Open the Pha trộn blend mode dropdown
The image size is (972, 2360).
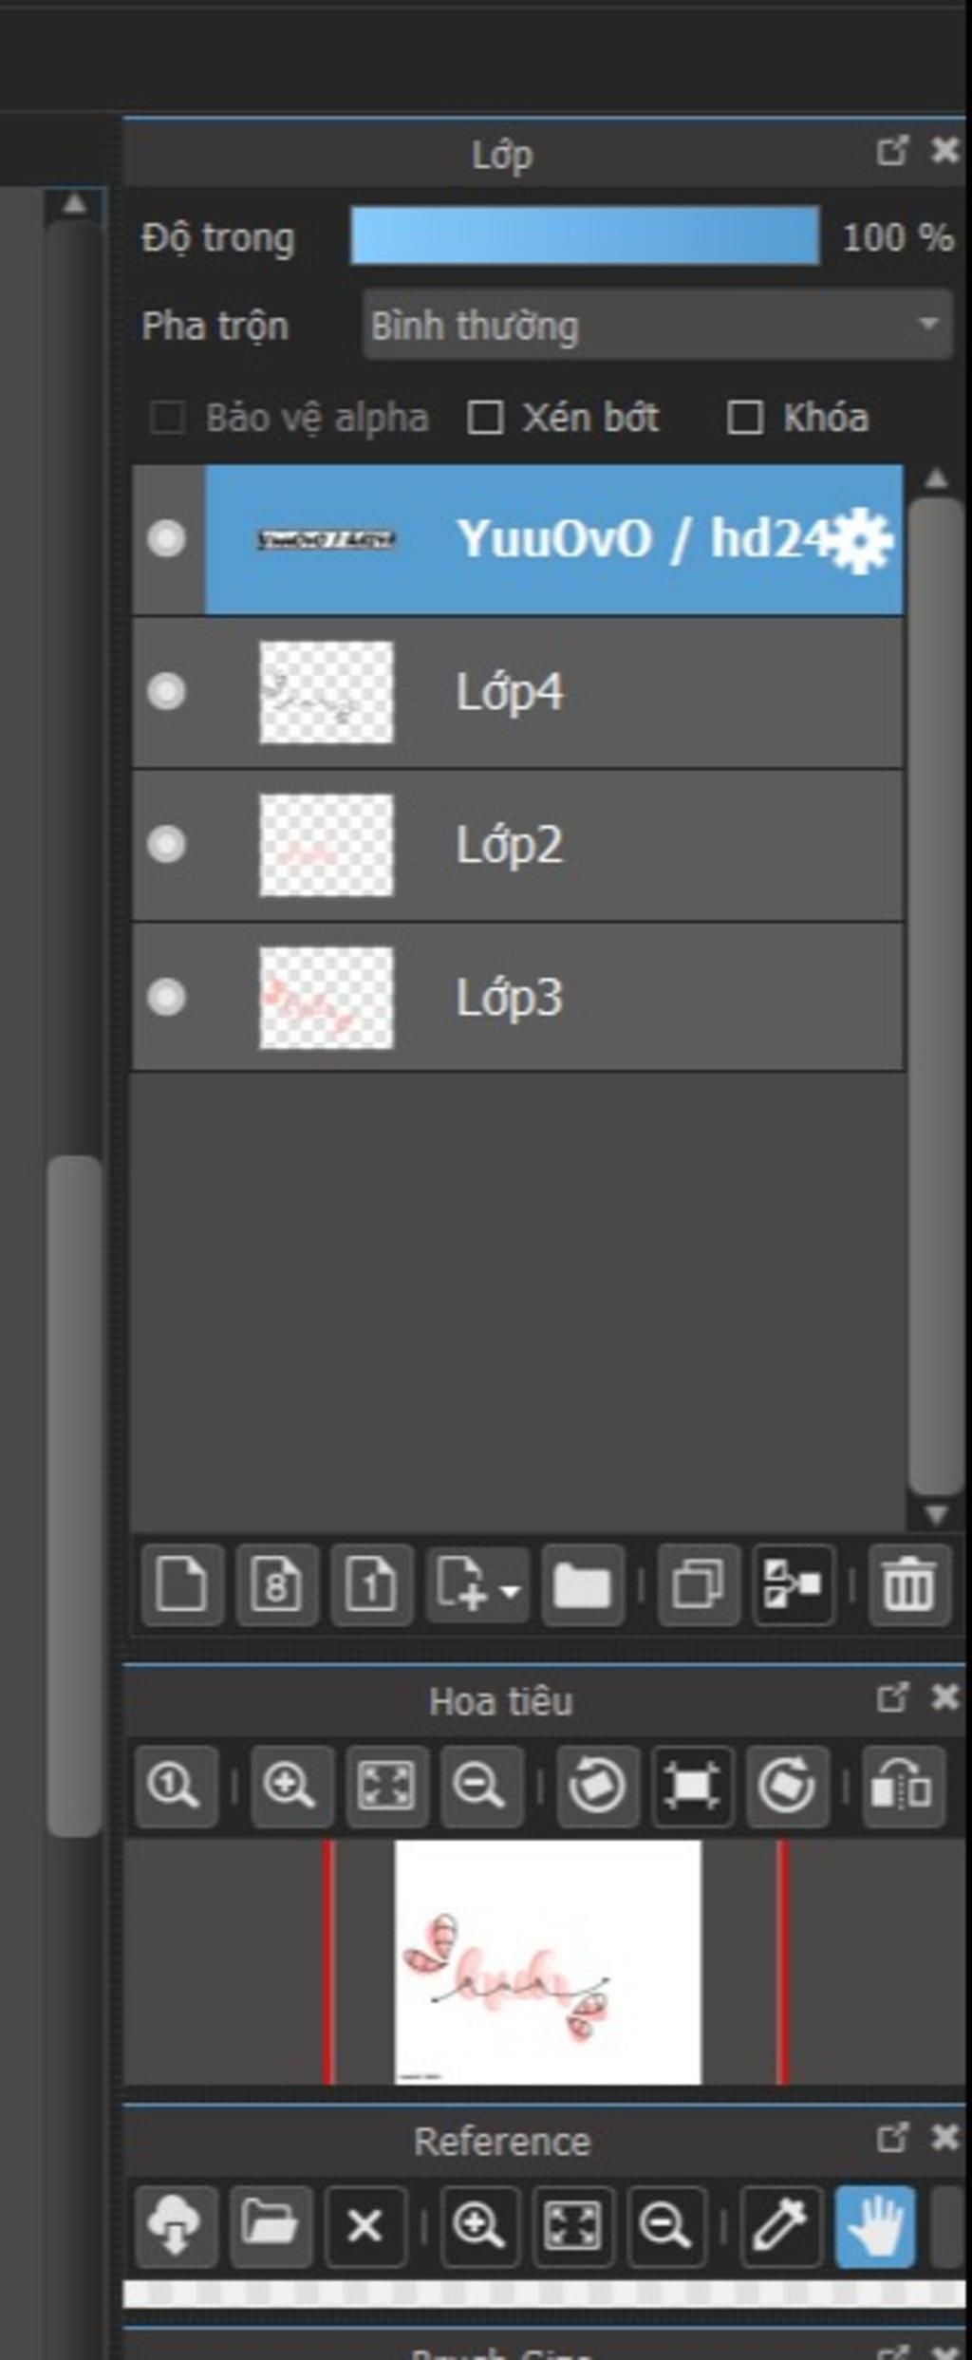point(657,326)
